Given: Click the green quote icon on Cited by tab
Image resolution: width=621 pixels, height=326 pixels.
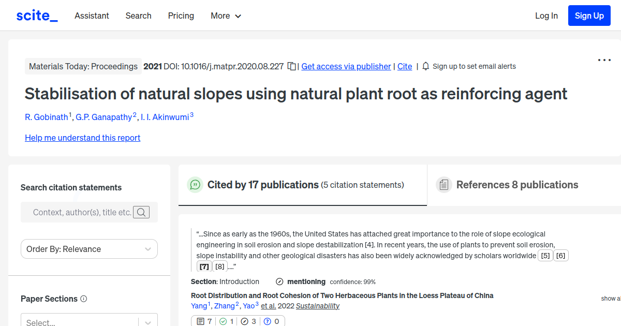Looking at the screenshot, I should pyautogui.click(x=195, y=185).
